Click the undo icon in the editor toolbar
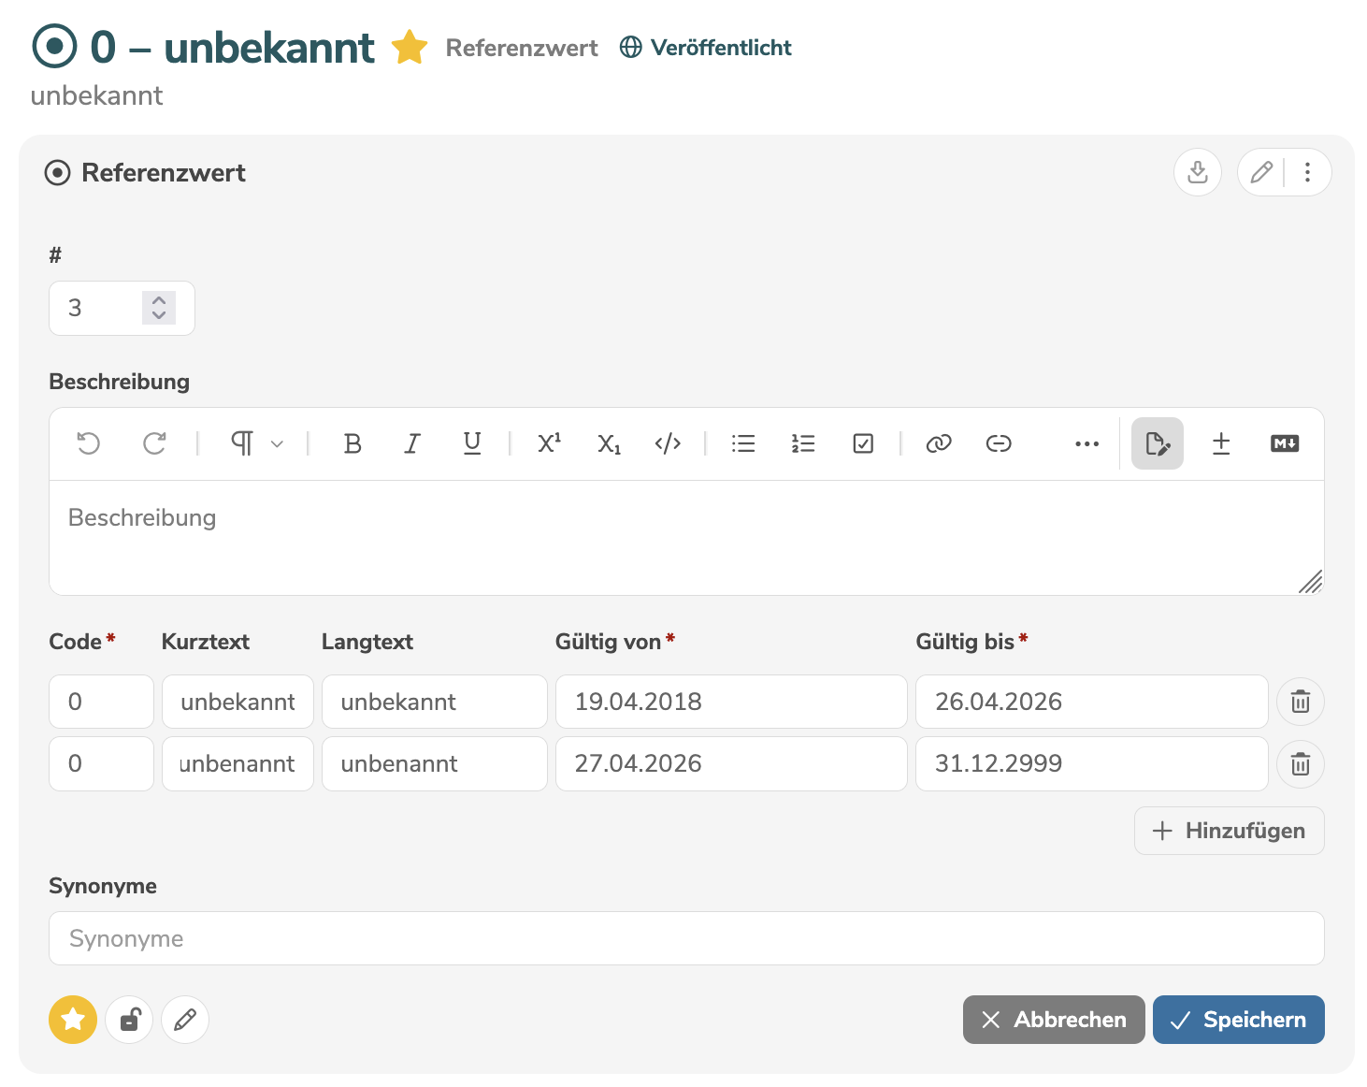 coord(89,443)
